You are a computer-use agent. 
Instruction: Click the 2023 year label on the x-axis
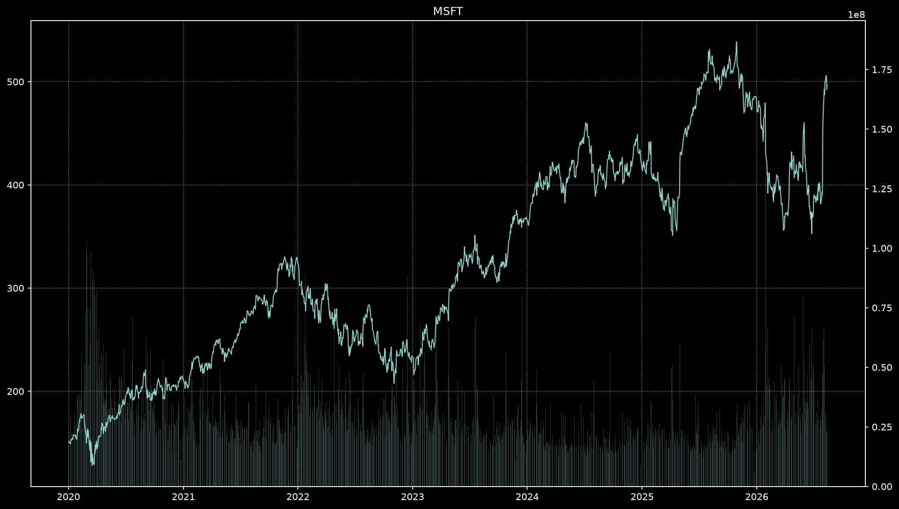[x=413, y=496]
